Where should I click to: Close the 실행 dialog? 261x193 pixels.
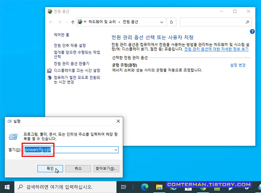tap(118, 121)
